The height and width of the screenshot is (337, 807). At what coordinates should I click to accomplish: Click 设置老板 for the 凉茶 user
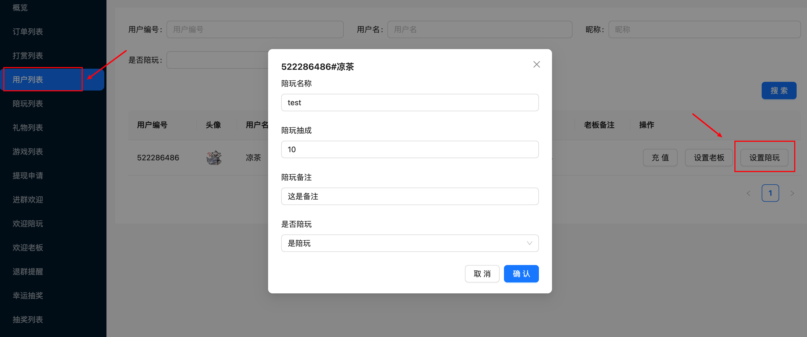(x=709, y=157)
